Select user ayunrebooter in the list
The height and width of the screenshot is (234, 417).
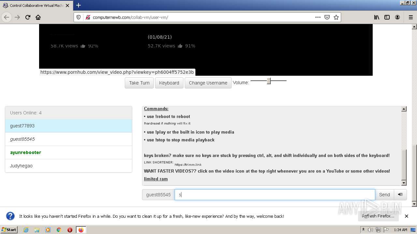(68, 152)
